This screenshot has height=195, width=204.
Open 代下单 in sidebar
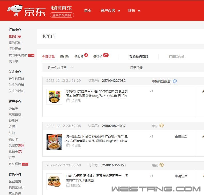pos(13,61)
